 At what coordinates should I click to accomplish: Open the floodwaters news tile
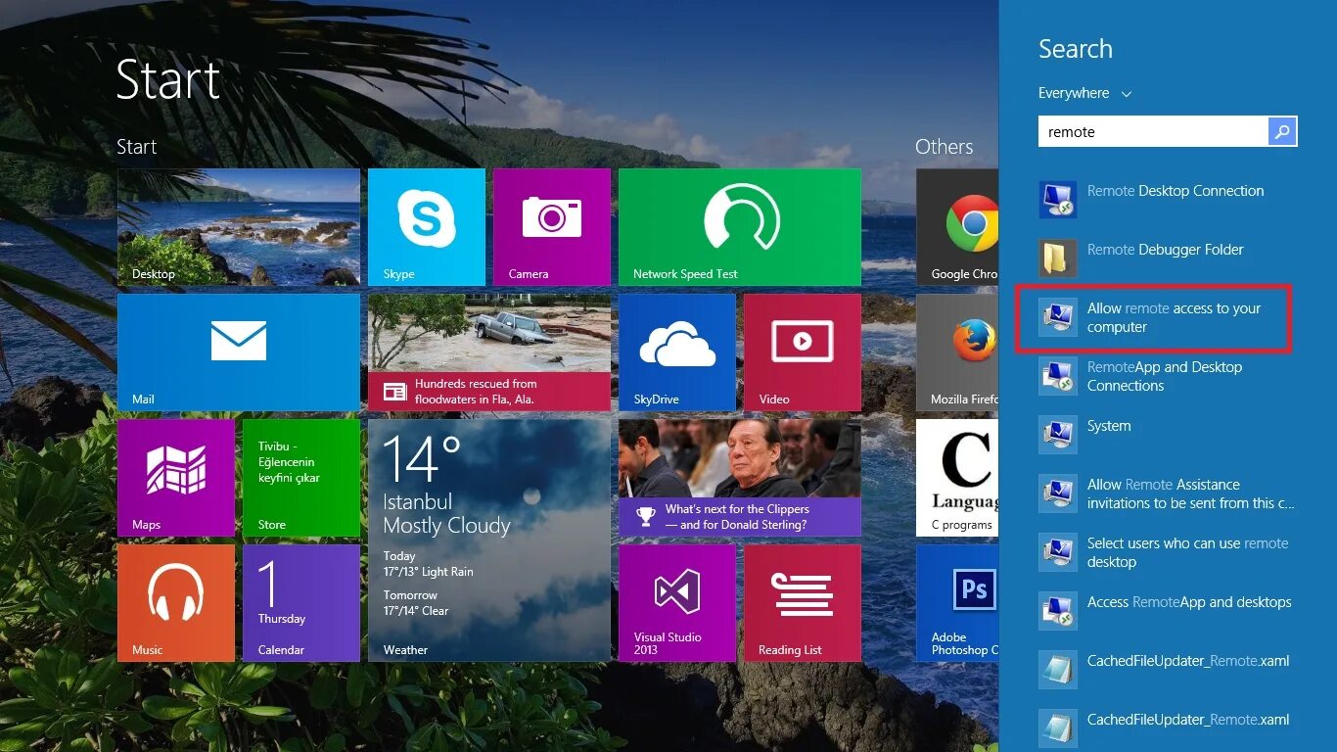point(489,352)
